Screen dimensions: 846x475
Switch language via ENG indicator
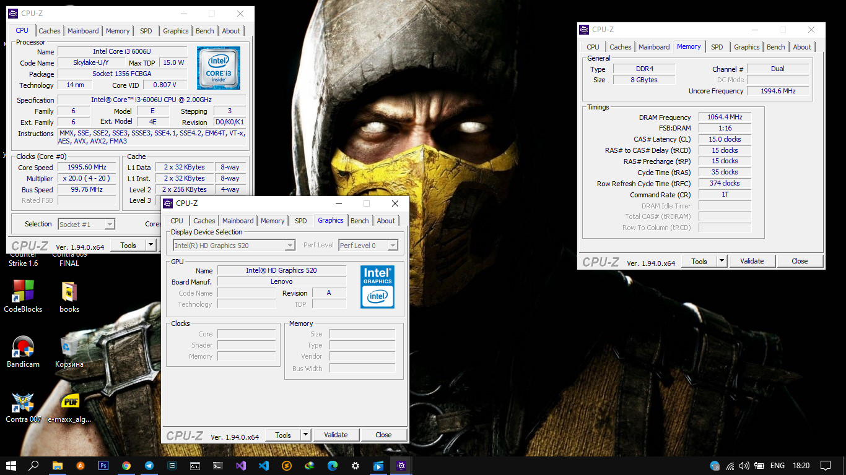coord(777,466)
